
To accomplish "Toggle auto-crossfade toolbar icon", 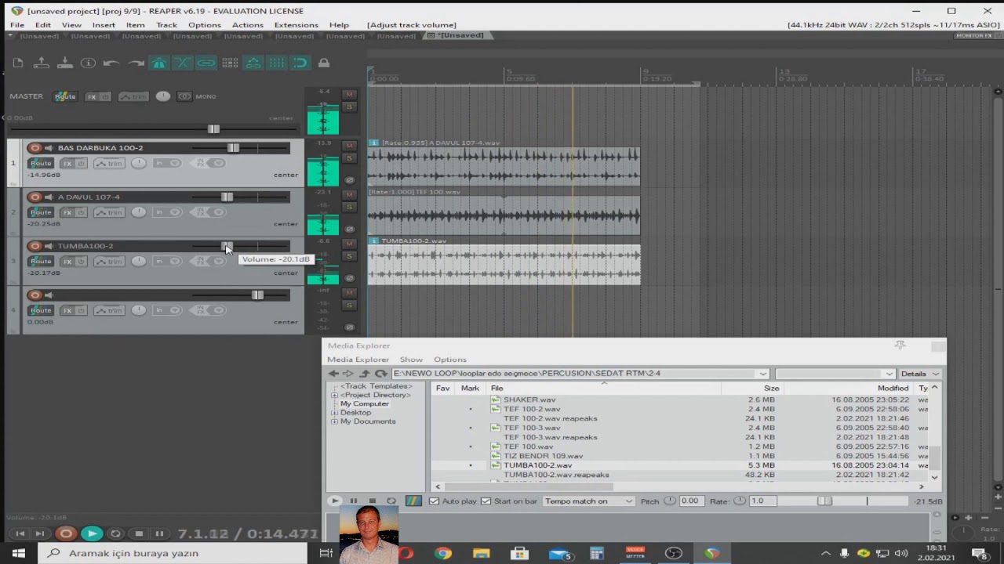I will [182, 63].
